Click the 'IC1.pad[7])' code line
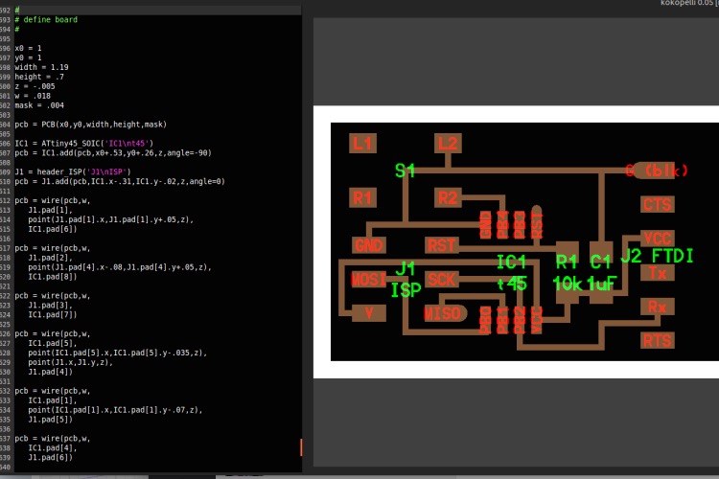The width and height of the screenshot is (719, 479). click(53, 315)
